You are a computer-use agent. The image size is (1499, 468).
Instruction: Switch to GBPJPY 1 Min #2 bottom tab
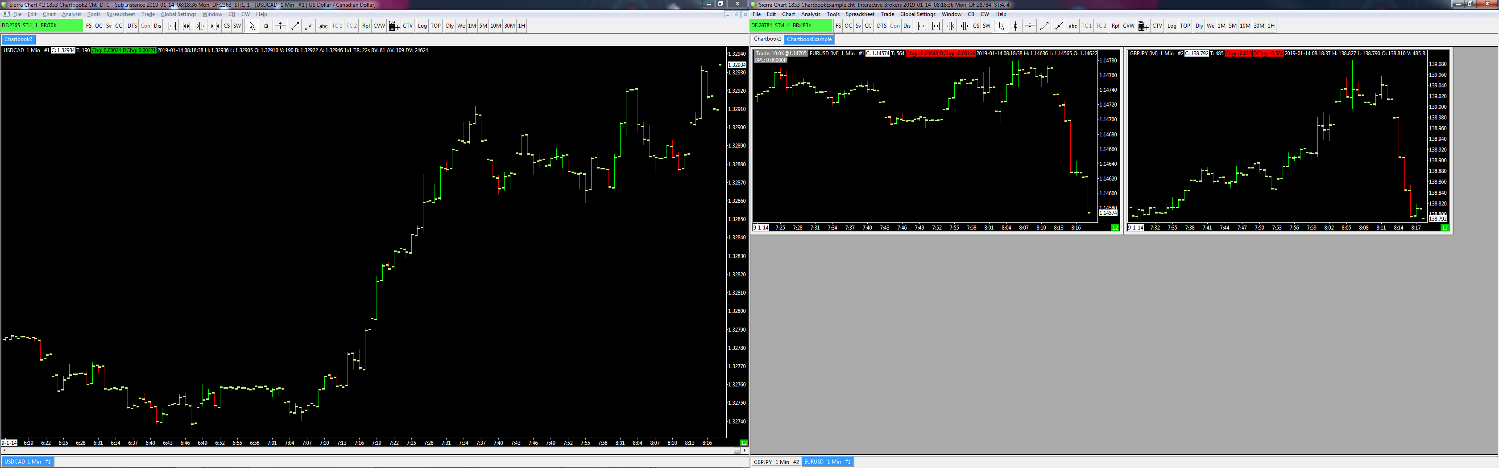pyautogui.click(x=776, y=462)
